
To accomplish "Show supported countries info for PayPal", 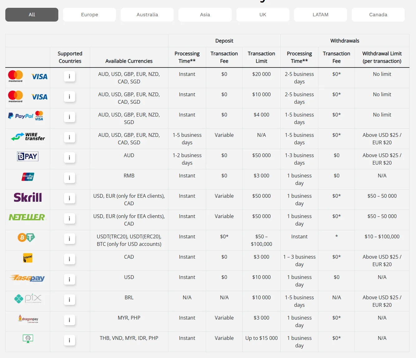I will 70,117.
